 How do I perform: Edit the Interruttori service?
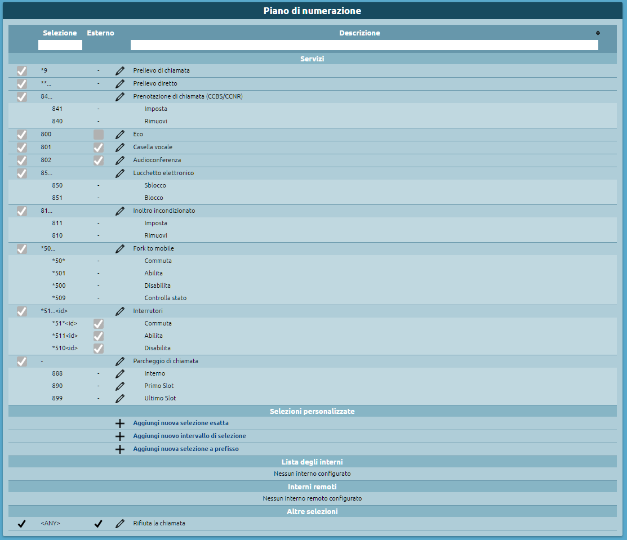(x=119, y=311)
